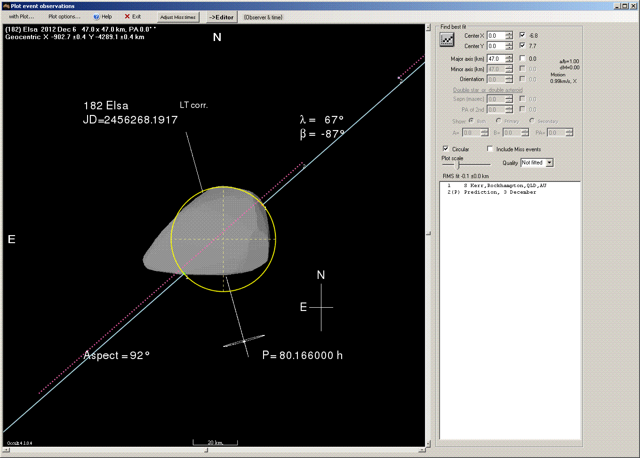Image resolution: width=640 pixels, height=458 pixels.
Task: Click the '20 km' scale bar
Action: pyautogui.click(x=215, y=442)
